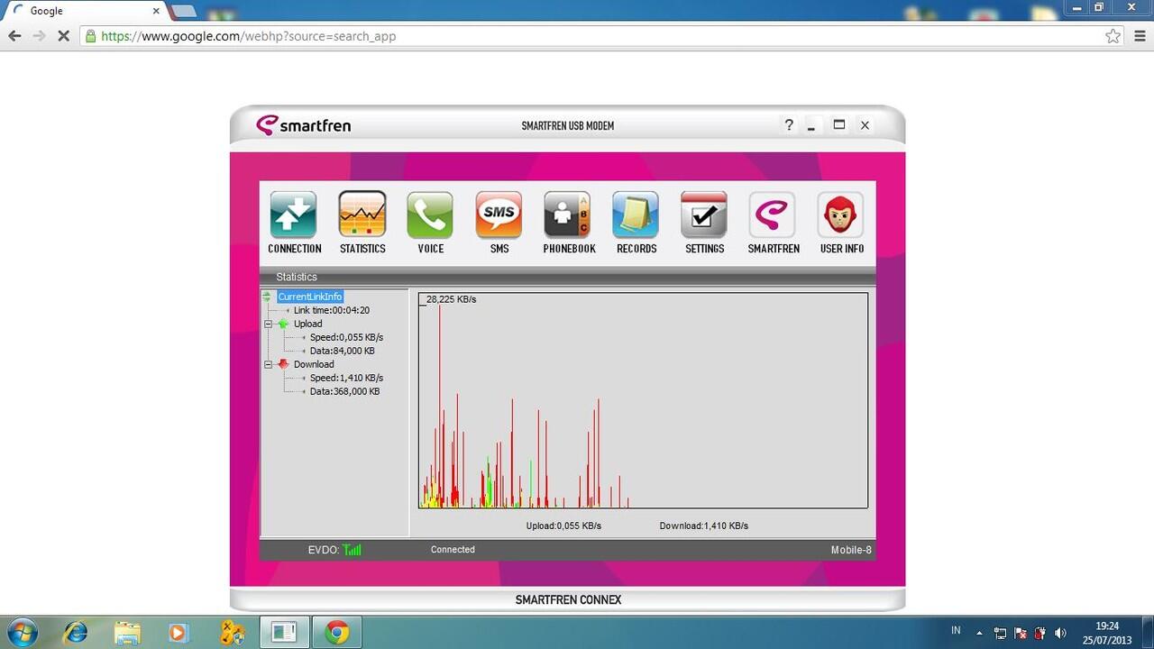1154x649 pixels.
Task: Select CurrentLinkInfo in the tree
Action: coord(310,297)
